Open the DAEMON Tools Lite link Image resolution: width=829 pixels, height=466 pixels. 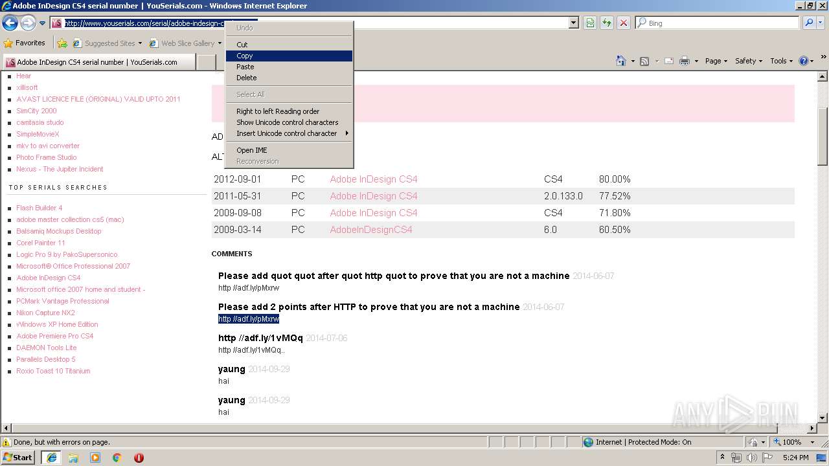pos(47,348)
